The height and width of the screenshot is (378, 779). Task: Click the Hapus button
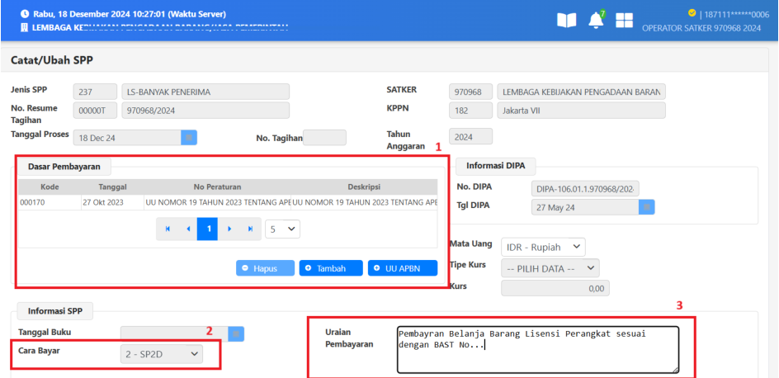[264, 268]
